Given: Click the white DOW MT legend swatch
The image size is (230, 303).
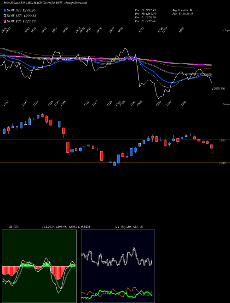Looking at the screenshot, I should pos(5,16).
